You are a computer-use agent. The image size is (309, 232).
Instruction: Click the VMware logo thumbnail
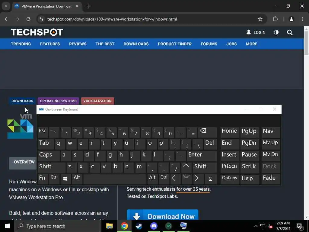tap(20, 127)
